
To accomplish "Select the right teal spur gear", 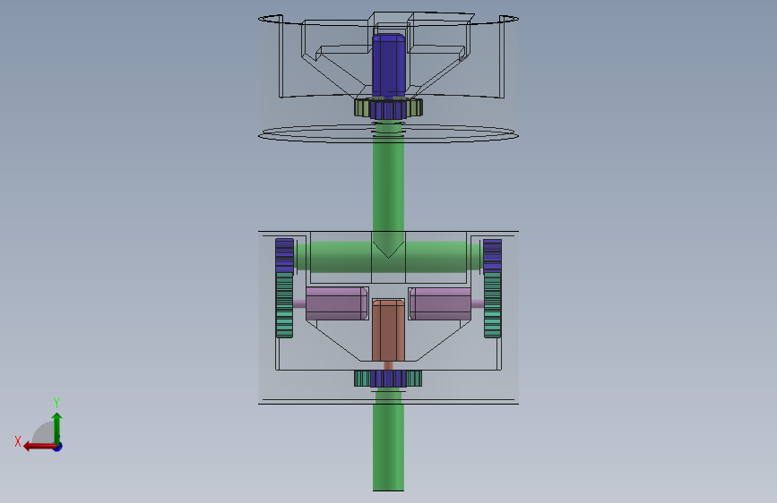I will [x=492, y=305].
